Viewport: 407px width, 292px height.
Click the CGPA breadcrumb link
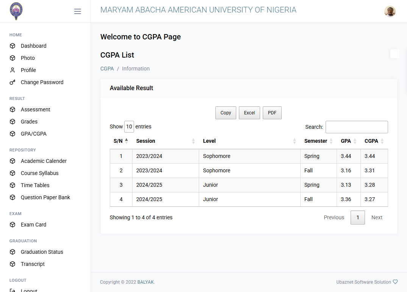(107, 69)
